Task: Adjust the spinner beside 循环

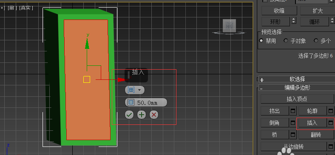Action: 332,21
